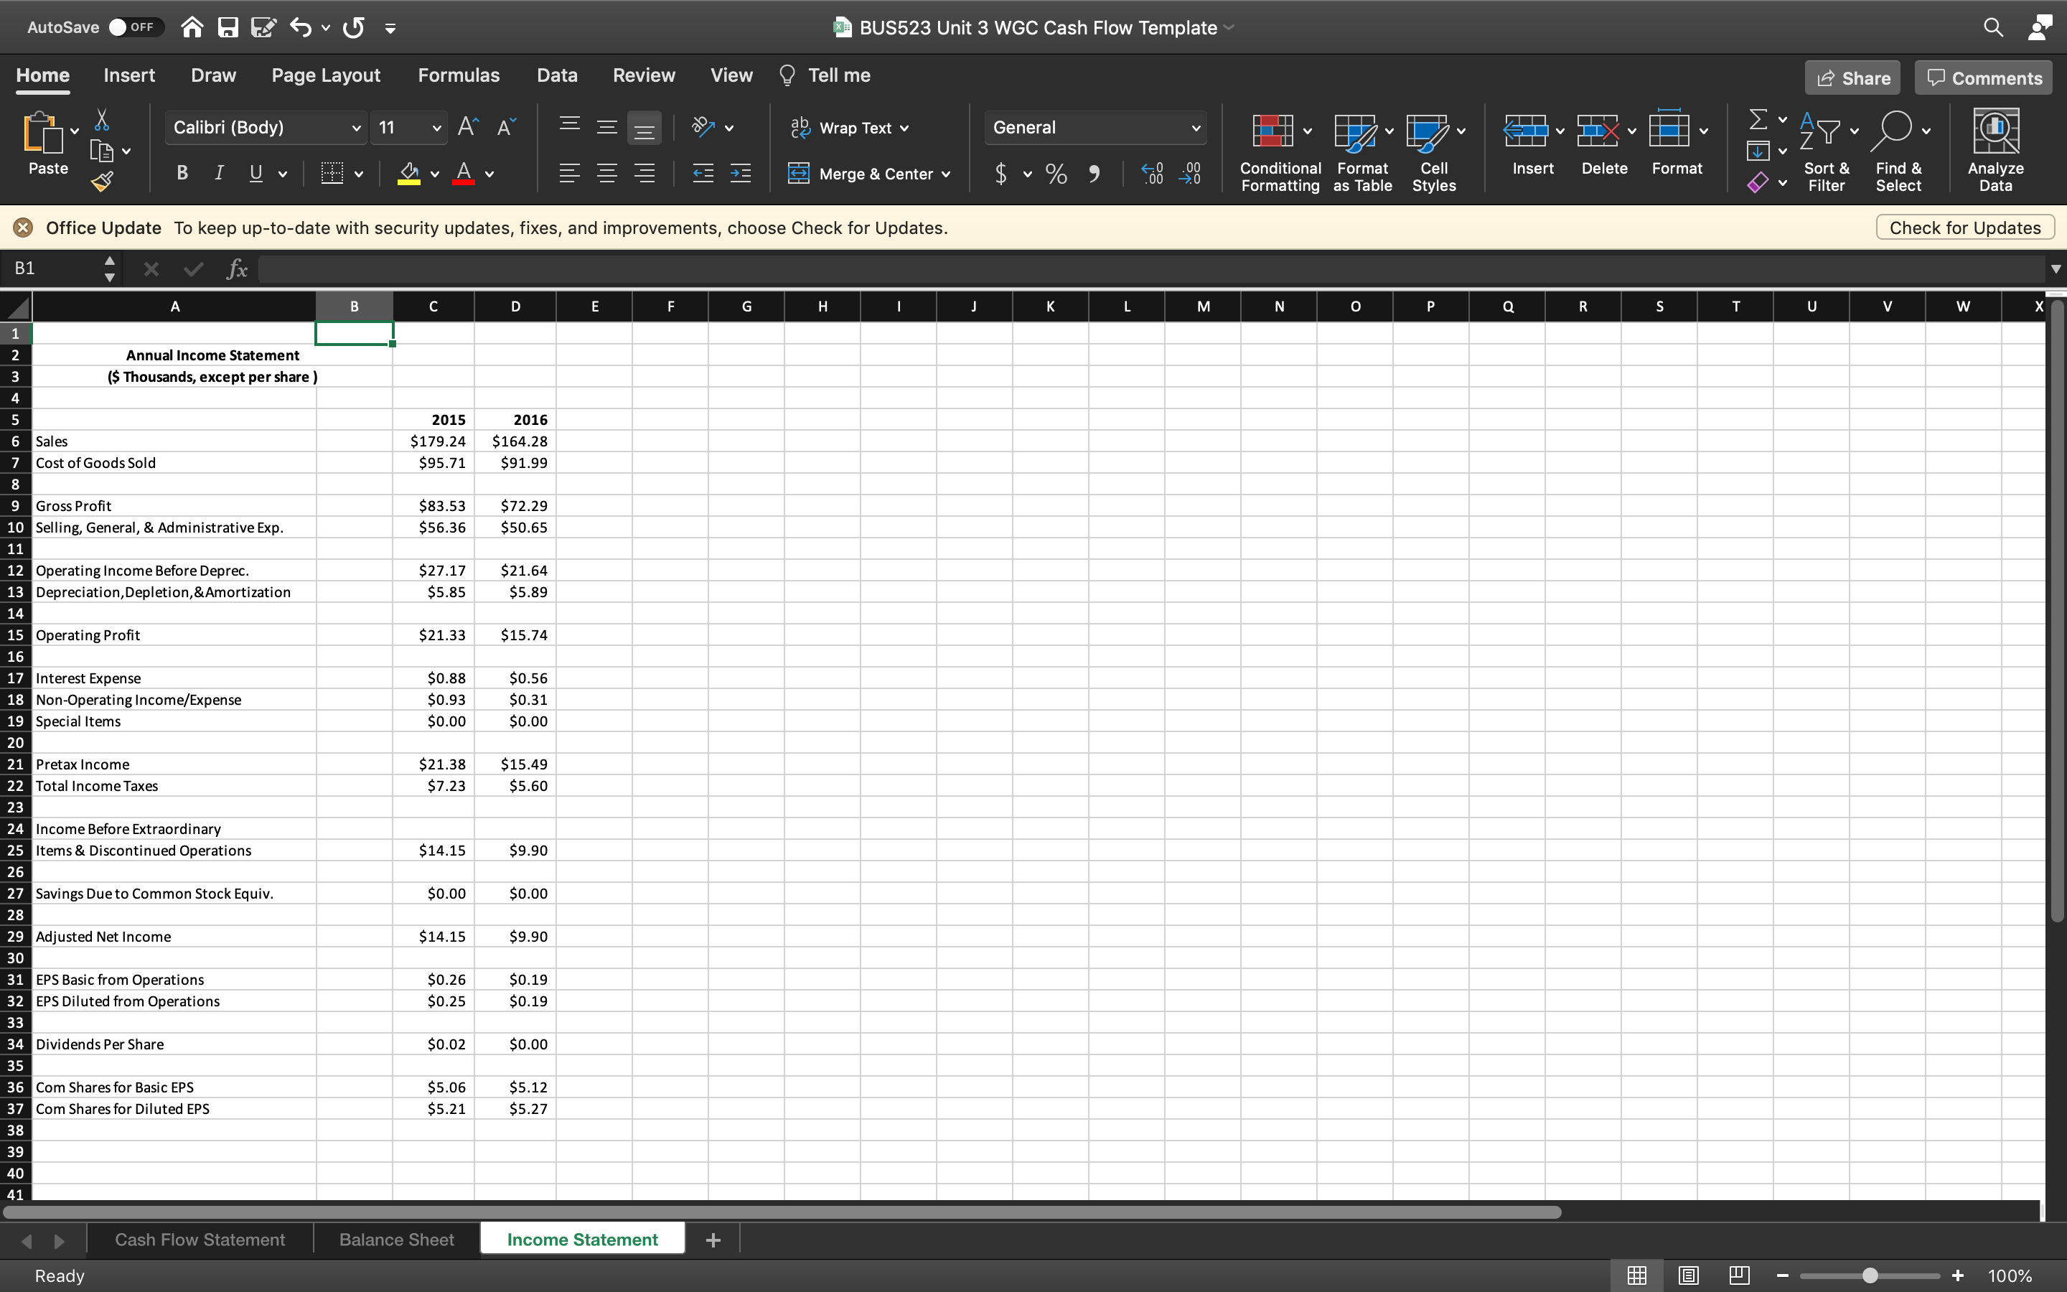The width and height of the screenshot is (2067, 1292).
Task: Apply the red font color
Action: 464,174
